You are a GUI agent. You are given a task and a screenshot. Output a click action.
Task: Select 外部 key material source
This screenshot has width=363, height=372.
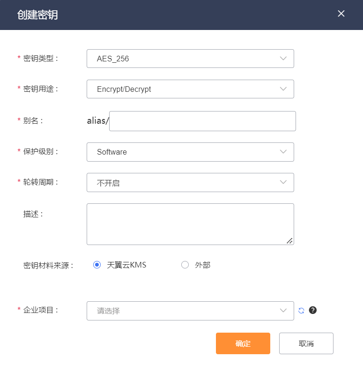click(185, 265)
